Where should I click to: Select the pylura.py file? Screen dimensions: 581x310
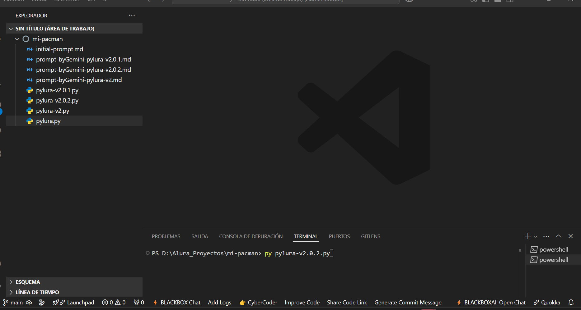coord(74,121)
